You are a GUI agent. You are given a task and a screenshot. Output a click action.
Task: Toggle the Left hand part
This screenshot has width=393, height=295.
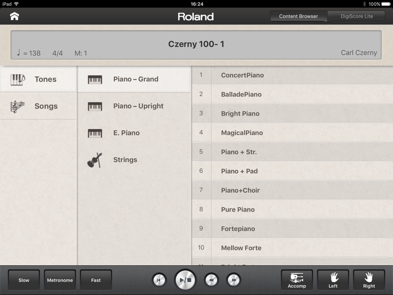pos(333,280)
